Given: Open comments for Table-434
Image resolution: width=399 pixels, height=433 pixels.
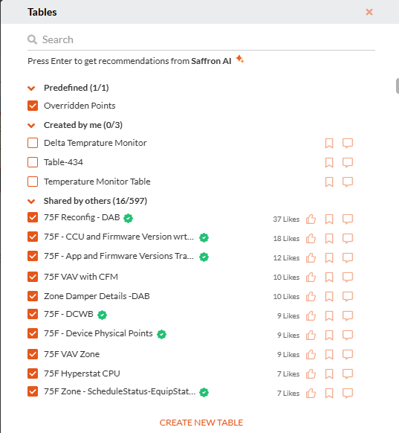Looking at the screenshot, I should (348, 162).
